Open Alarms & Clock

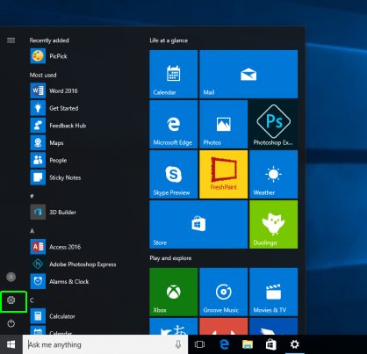pos(60,281)
